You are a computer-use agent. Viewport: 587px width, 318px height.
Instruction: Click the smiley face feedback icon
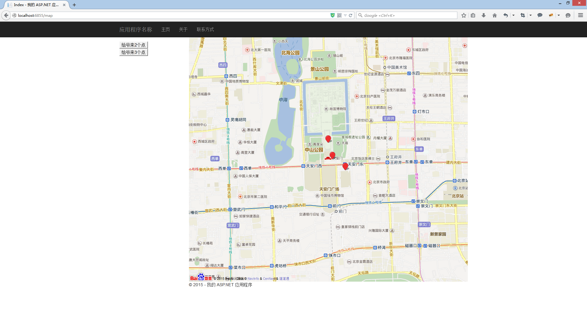(568, 15)
